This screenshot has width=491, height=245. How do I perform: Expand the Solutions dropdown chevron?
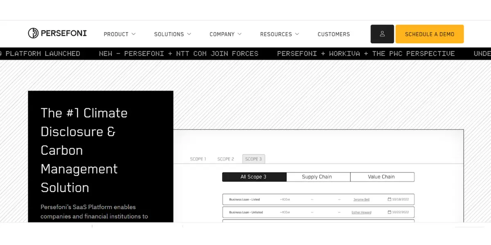(x=189, y=34)
